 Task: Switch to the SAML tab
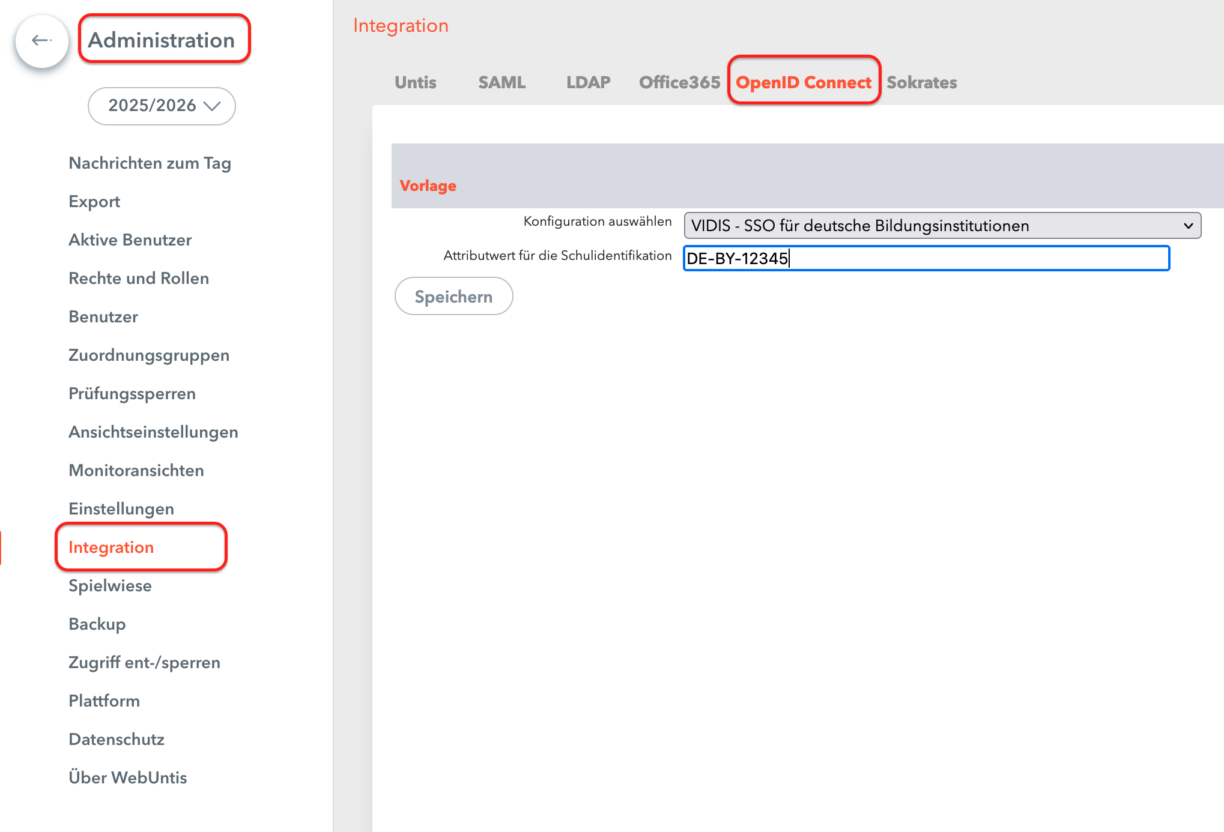tap(501, 82)
